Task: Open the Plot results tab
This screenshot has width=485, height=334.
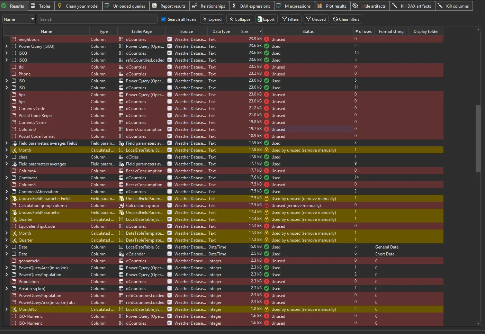Action: point(332,6)
